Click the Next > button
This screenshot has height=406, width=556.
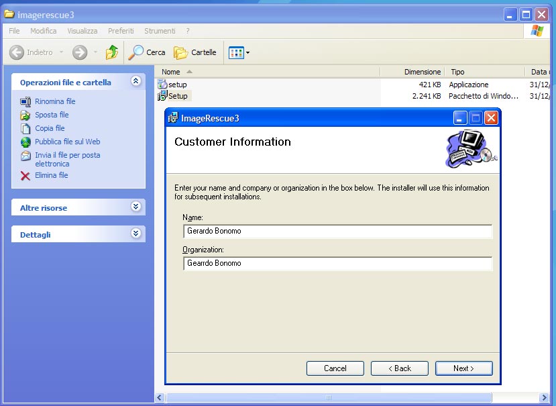[464, 368]
